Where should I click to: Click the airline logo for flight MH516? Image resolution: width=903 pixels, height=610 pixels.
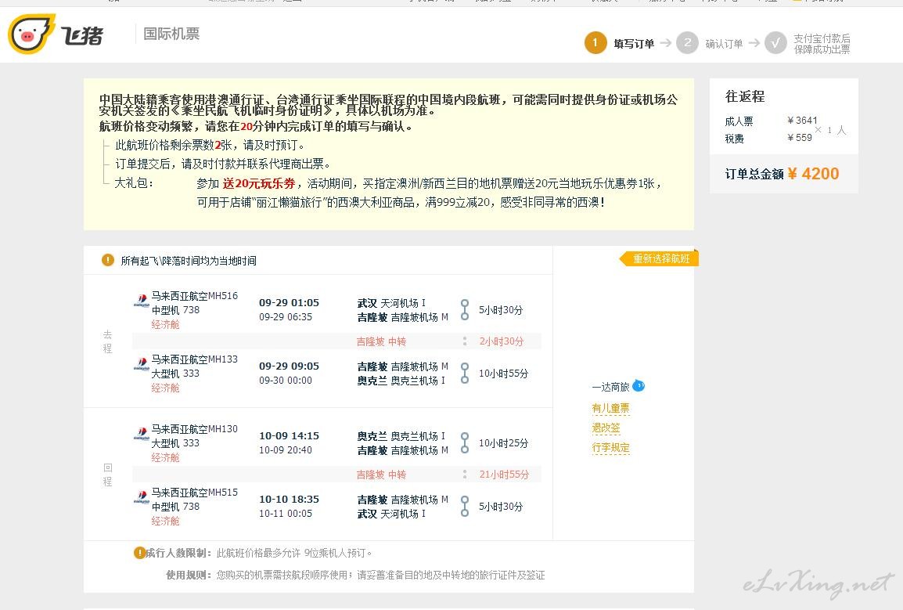point(141,300)
